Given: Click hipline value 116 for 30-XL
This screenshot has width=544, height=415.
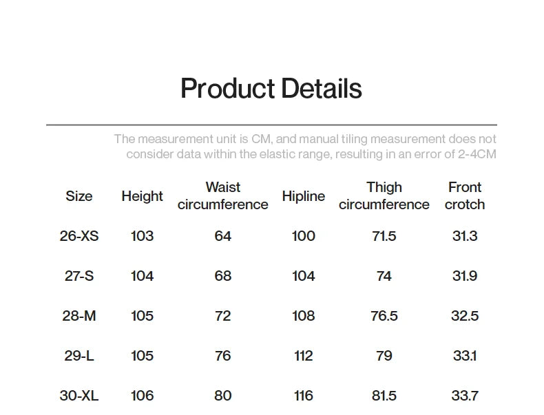Looking at the screenshot, I should [x=303, y=396].
